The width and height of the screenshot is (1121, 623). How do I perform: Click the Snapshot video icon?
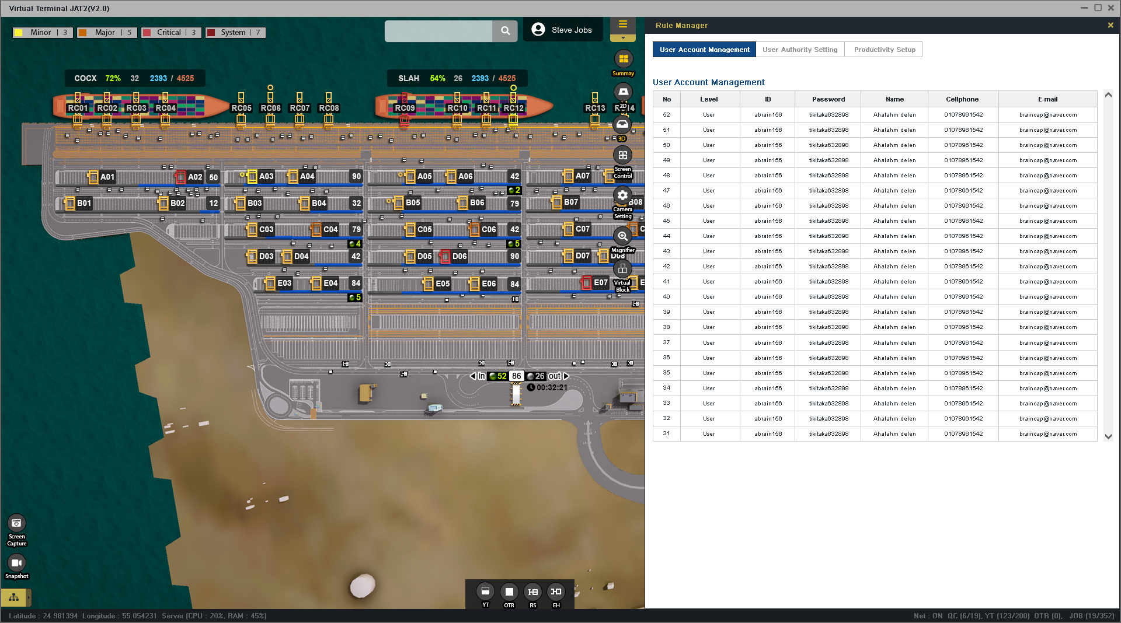click(16, 563)
